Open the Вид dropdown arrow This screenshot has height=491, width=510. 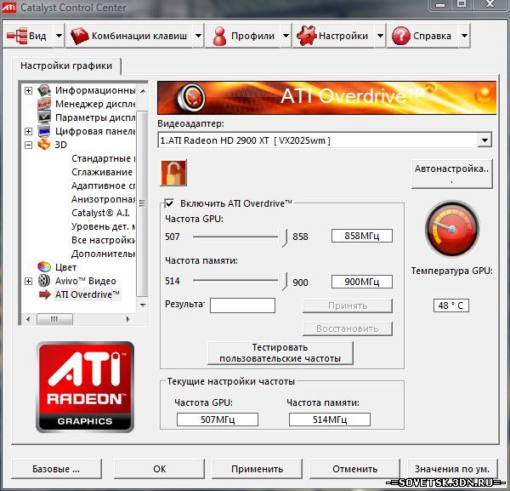click(x=59, y=36)
